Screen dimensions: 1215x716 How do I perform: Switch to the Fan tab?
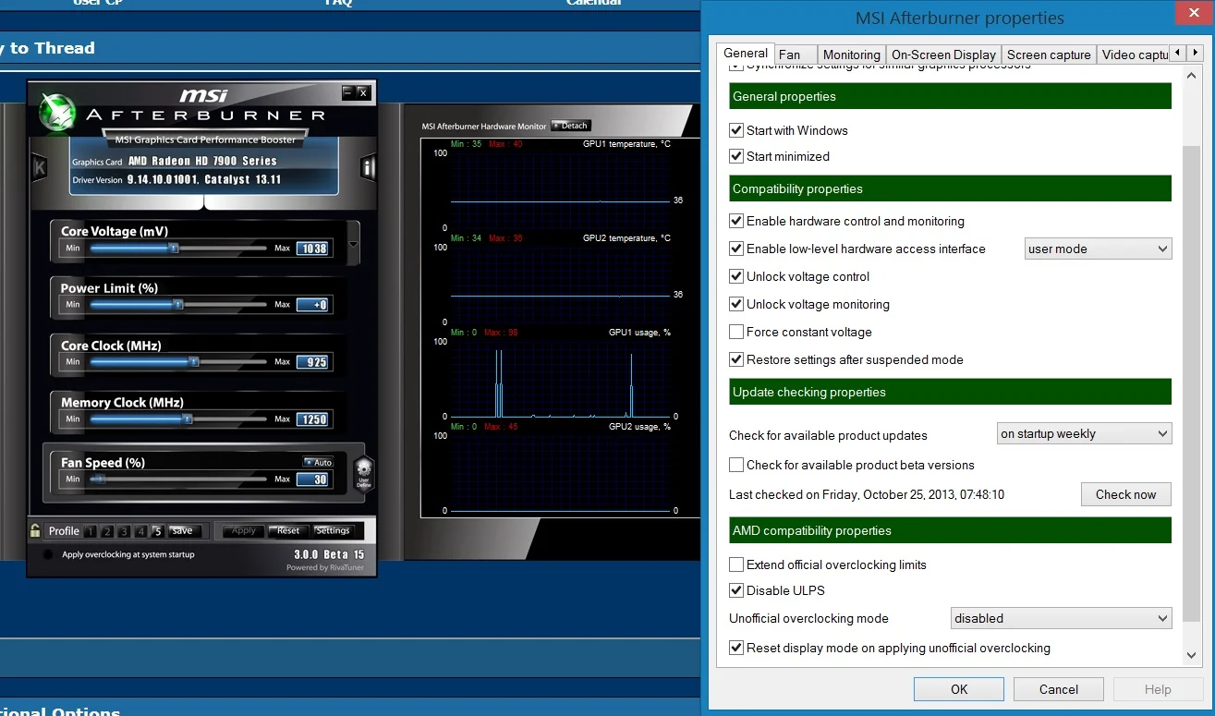795,55
